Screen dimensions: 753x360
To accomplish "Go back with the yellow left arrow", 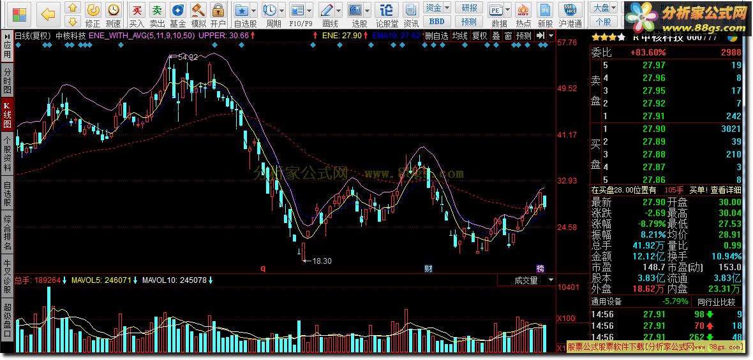I will click(x=48, y=15).
